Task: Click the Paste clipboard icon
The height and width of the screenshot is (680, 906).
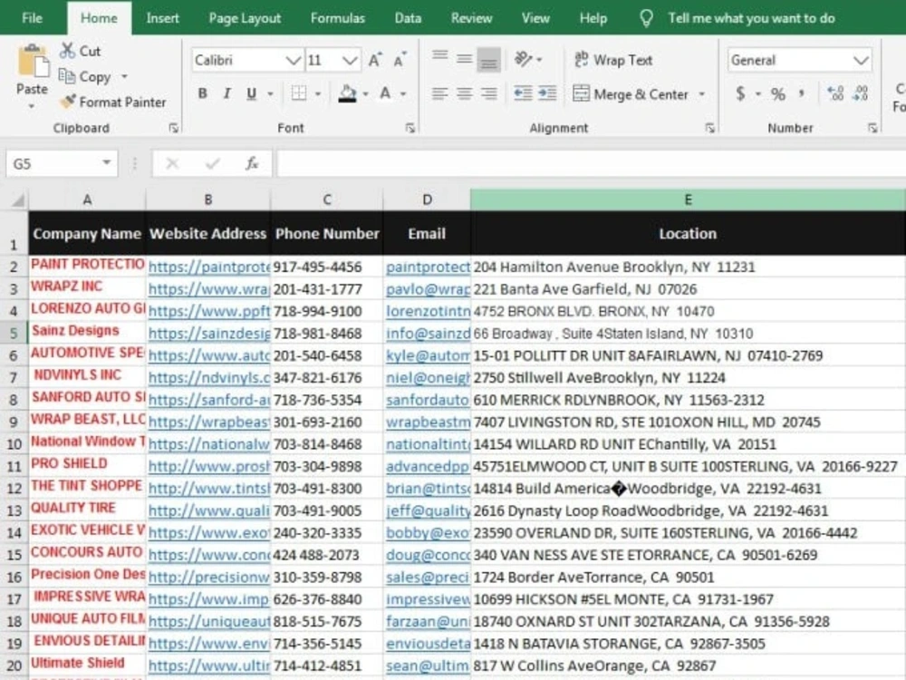Action: 33,61
